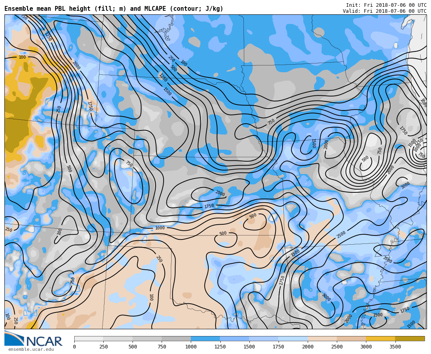Click the Valid time text
The height and width of the screenshot is (354, 431).
coord(384,11)
